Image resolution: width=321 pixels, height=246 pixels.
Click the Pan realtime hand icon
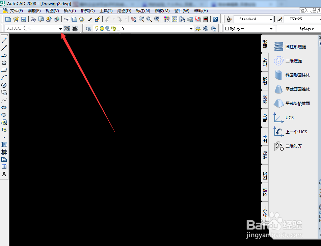[x=134, y=19]
